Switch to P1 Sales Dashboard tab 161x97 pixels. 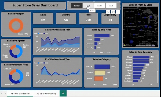(20, 94)
